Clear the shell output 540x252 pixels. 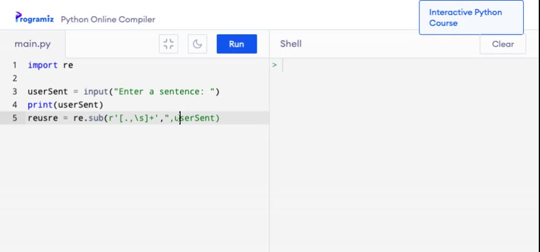(503, 44)
